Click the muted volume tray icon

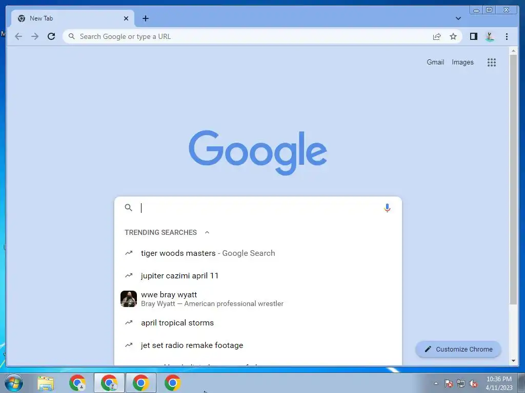click(473, 383)
